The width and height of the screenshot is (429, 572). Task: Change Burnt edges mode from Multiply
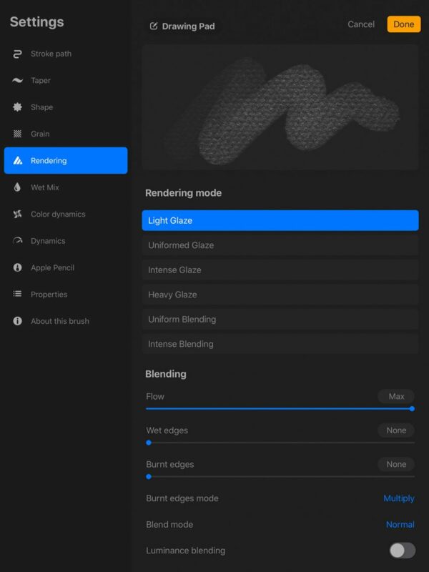pos(398,498)
